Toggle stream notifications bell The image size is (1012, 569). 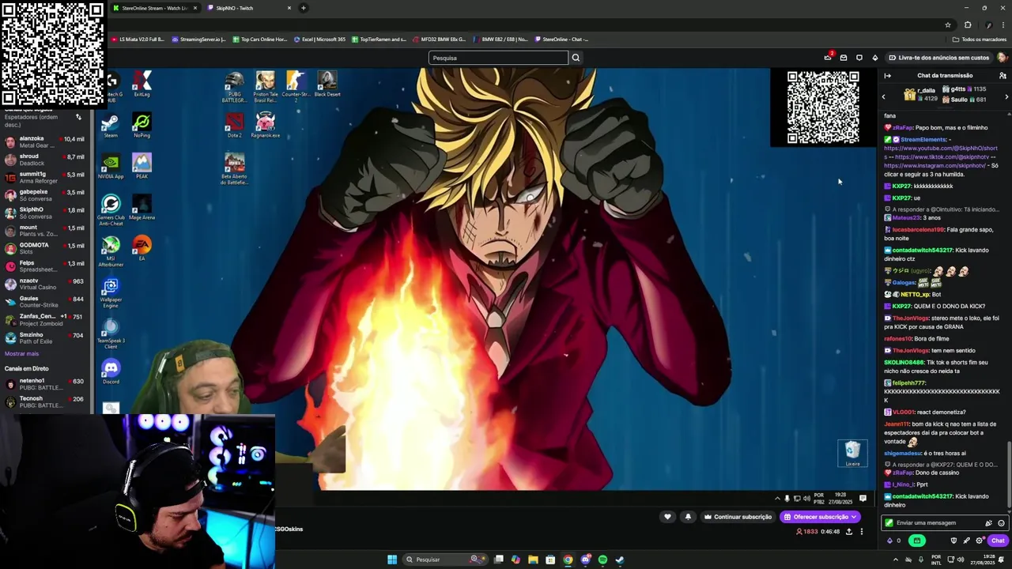pos(688,517)
